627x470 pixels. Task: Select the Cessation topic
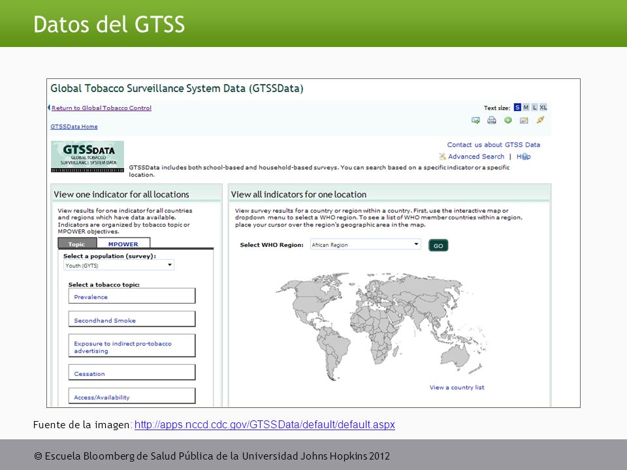[x=132, y=373]
